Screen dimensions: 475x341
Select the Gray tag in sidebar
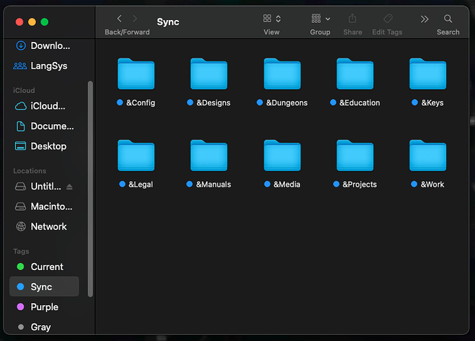tap(44, 327)
